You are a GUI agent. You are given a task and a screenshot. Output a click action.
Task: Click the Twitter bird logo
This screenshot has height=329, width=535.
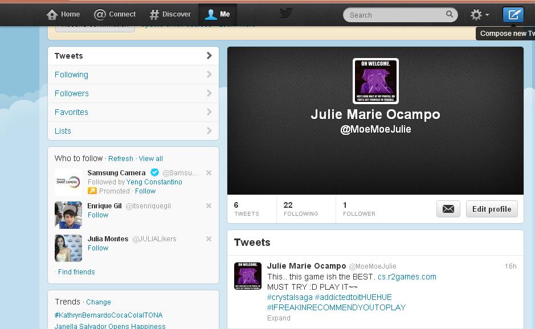pyautogui.click(x=286, y=14)
